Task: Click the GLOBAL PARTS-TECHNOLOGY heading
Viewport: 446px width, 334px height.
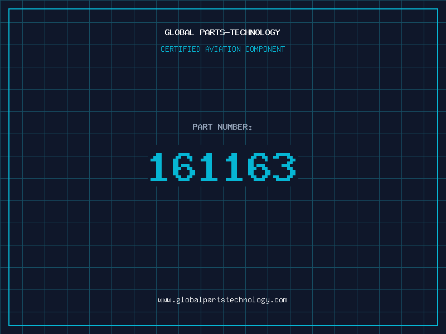Action: 222,32
